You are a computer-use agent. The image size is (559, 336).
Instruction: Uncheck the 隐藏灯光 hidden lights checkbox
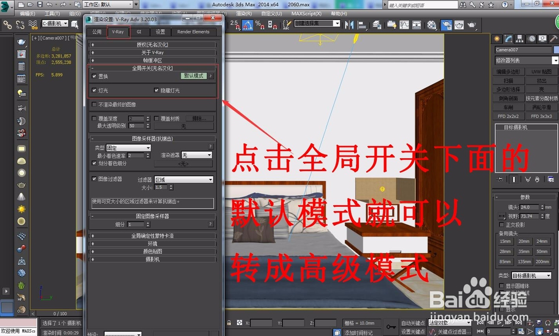pos(156,90)
